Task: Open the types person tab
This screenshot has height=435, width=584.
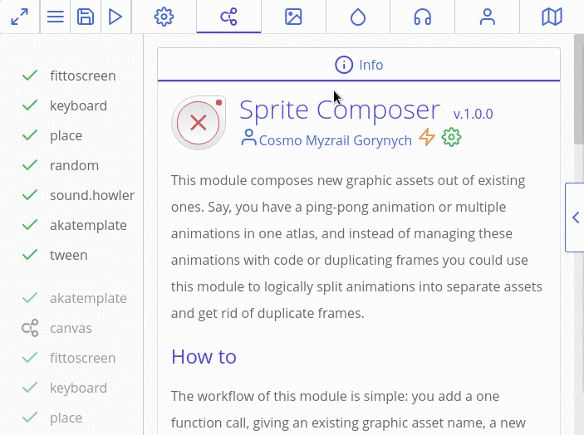Action: [487, 17]
